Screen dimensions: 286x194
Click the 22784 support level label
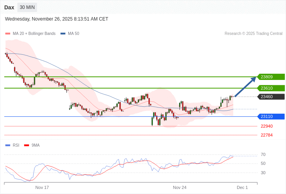point(267,135)
